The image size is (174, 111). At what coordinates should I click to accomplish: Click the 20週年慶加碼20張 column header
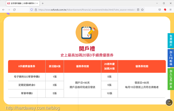pos(109,66)
